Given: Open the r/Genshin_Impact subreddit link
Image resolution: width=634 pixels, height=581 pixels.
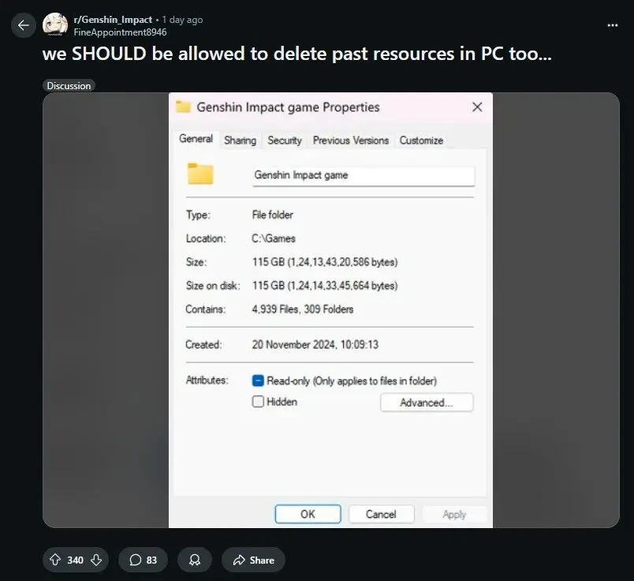Looking at the screenshot, I should coord(113,20).
